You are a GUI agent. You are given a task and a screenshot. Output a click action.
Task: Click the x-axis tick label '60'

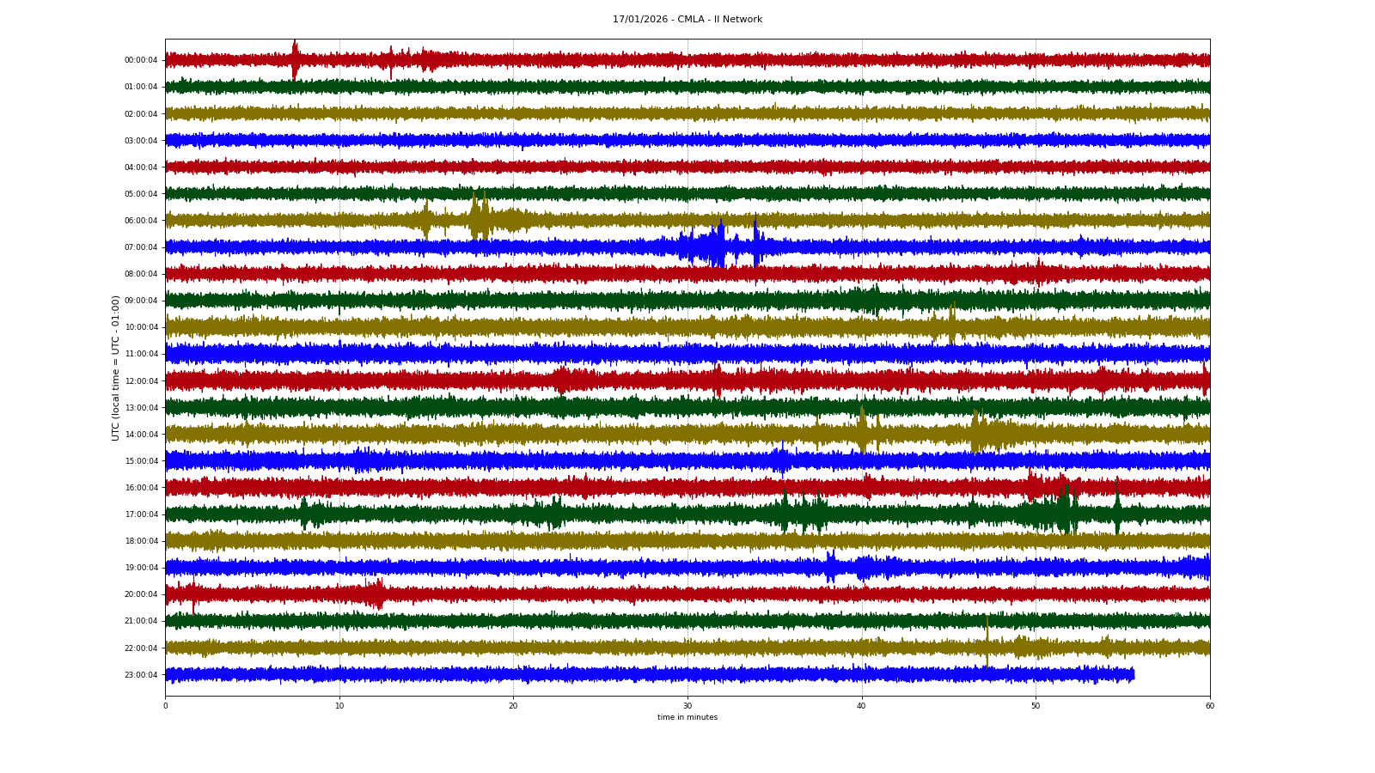pos(1209,706)
